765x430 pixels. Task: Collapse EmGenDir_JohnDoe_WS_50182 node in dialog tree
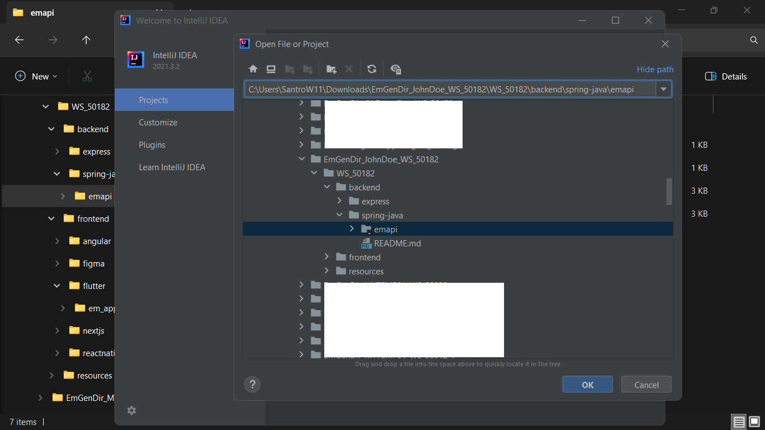click(x=302, y=159)
